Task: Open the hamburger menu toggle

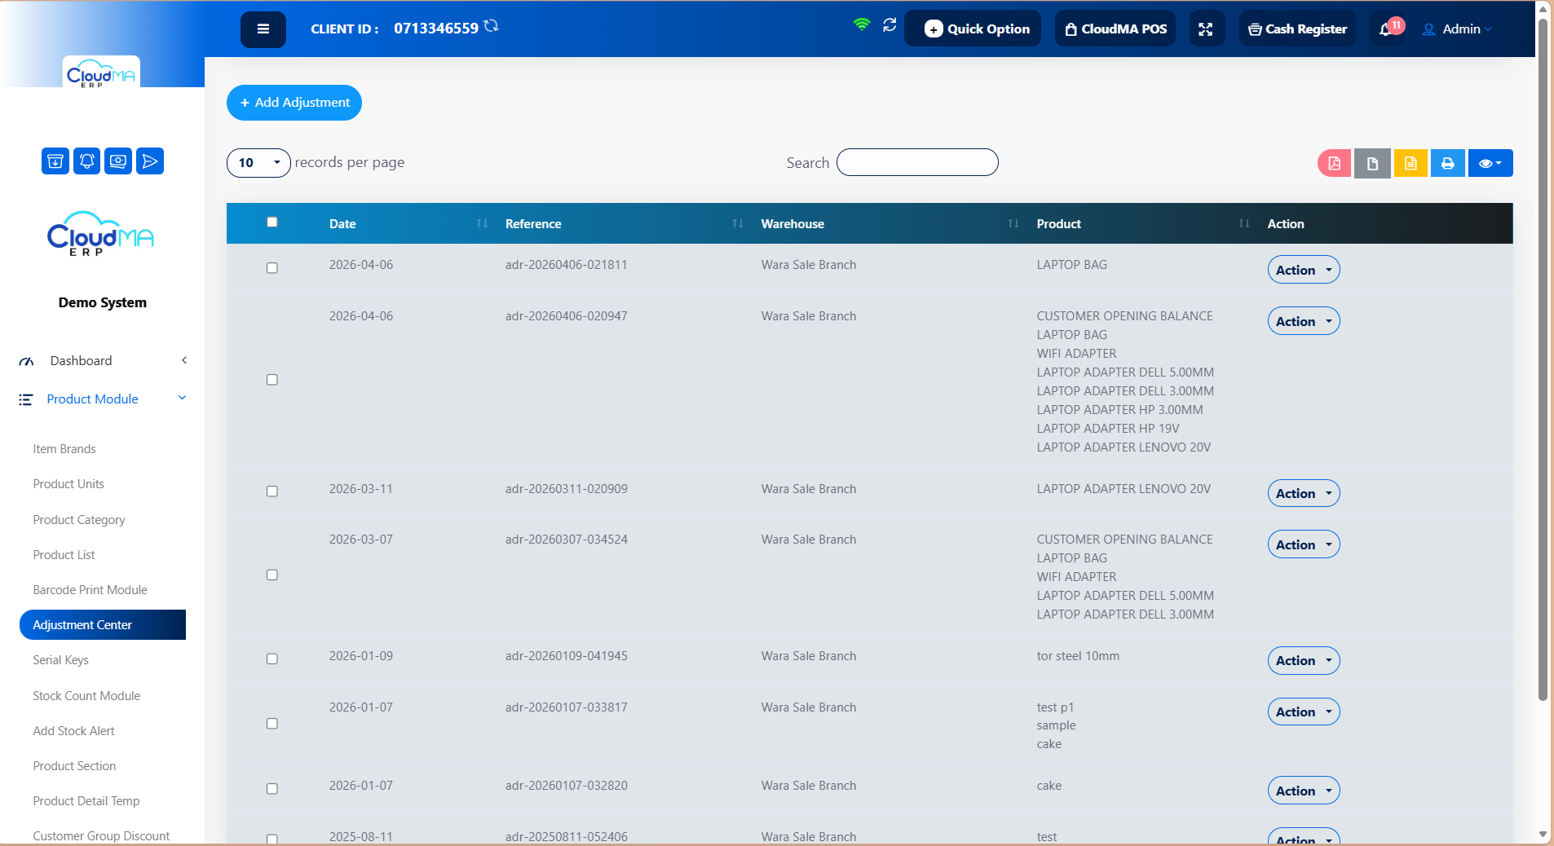Action: tap(263, 29)
